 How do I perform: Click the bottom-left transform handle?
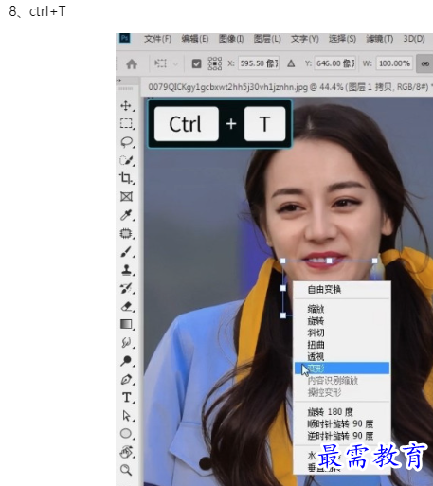(283, 315)
